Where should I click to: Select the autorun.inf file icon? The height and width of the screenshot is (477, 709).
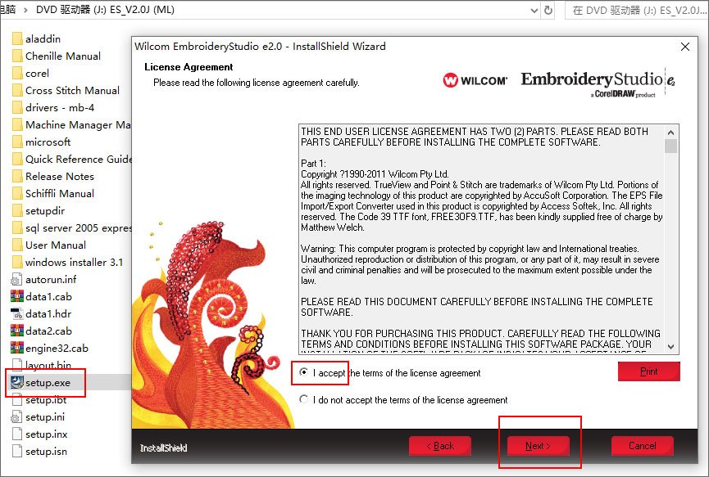(x=16, y=279)
